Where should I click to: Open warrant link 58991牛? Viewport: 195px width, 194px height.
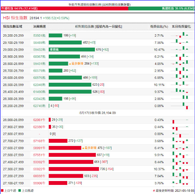[x=39, y=148]
